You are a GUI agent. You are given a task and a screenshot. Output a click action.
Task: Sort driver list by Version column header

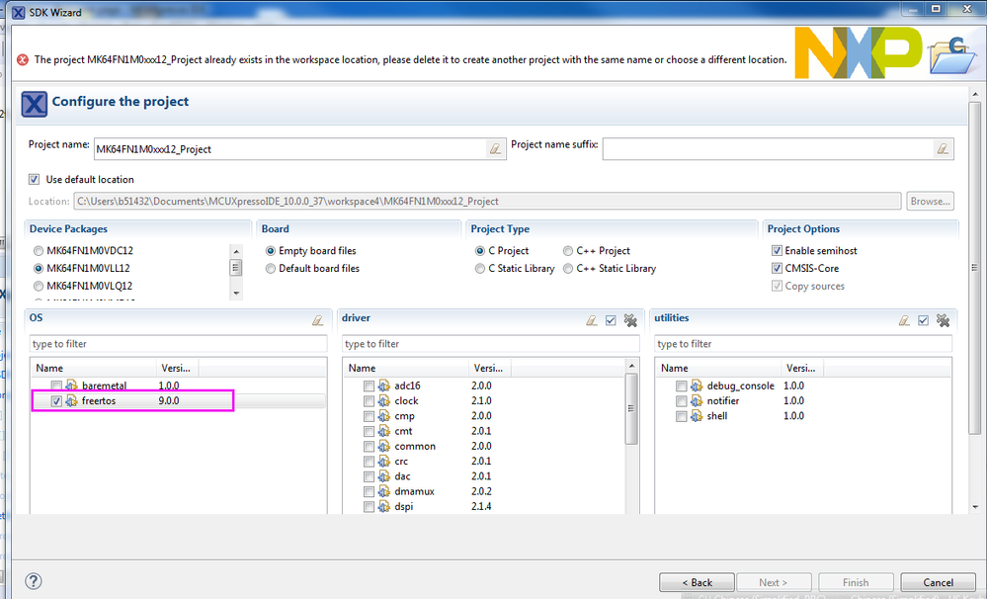coord(490,368)
